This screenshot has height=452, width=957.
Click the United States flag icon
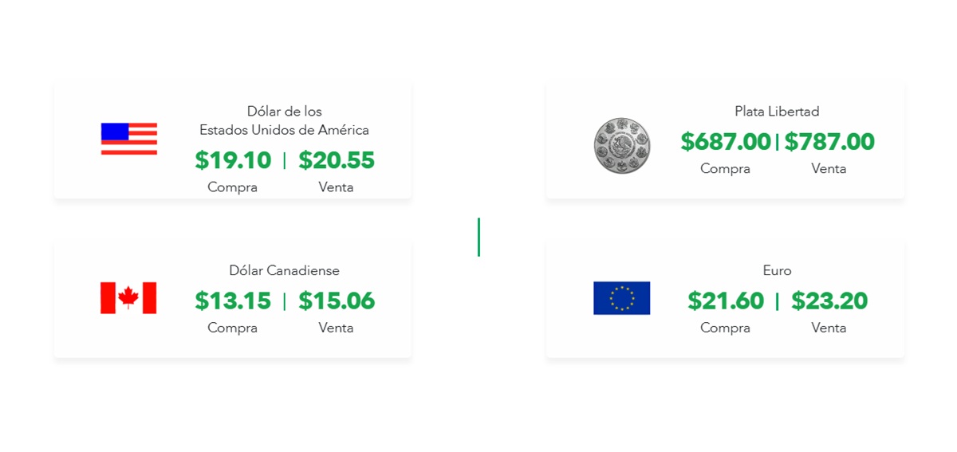pos(129,139)
